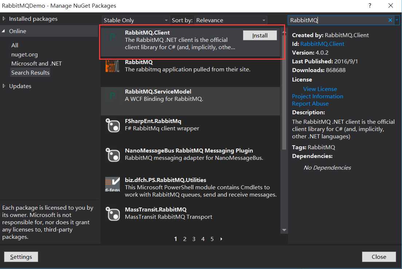Image resolution: width=402 pixels, height=269 pixels.
Task: Select the RabbitMQ.ServiceModel package title
Action: tap(158, 91)
